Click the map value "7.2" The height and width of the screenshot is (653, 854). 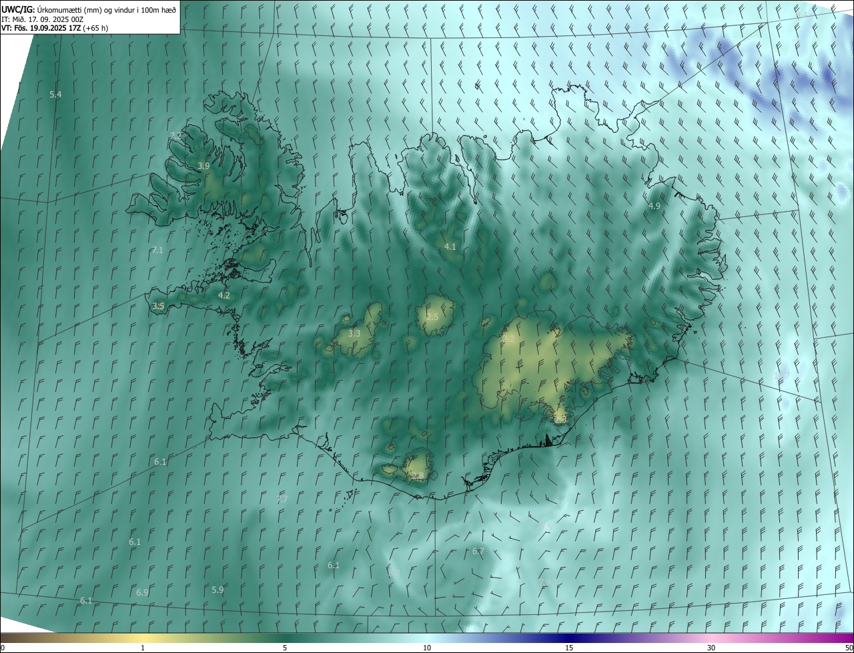click(x=176, y=136)
